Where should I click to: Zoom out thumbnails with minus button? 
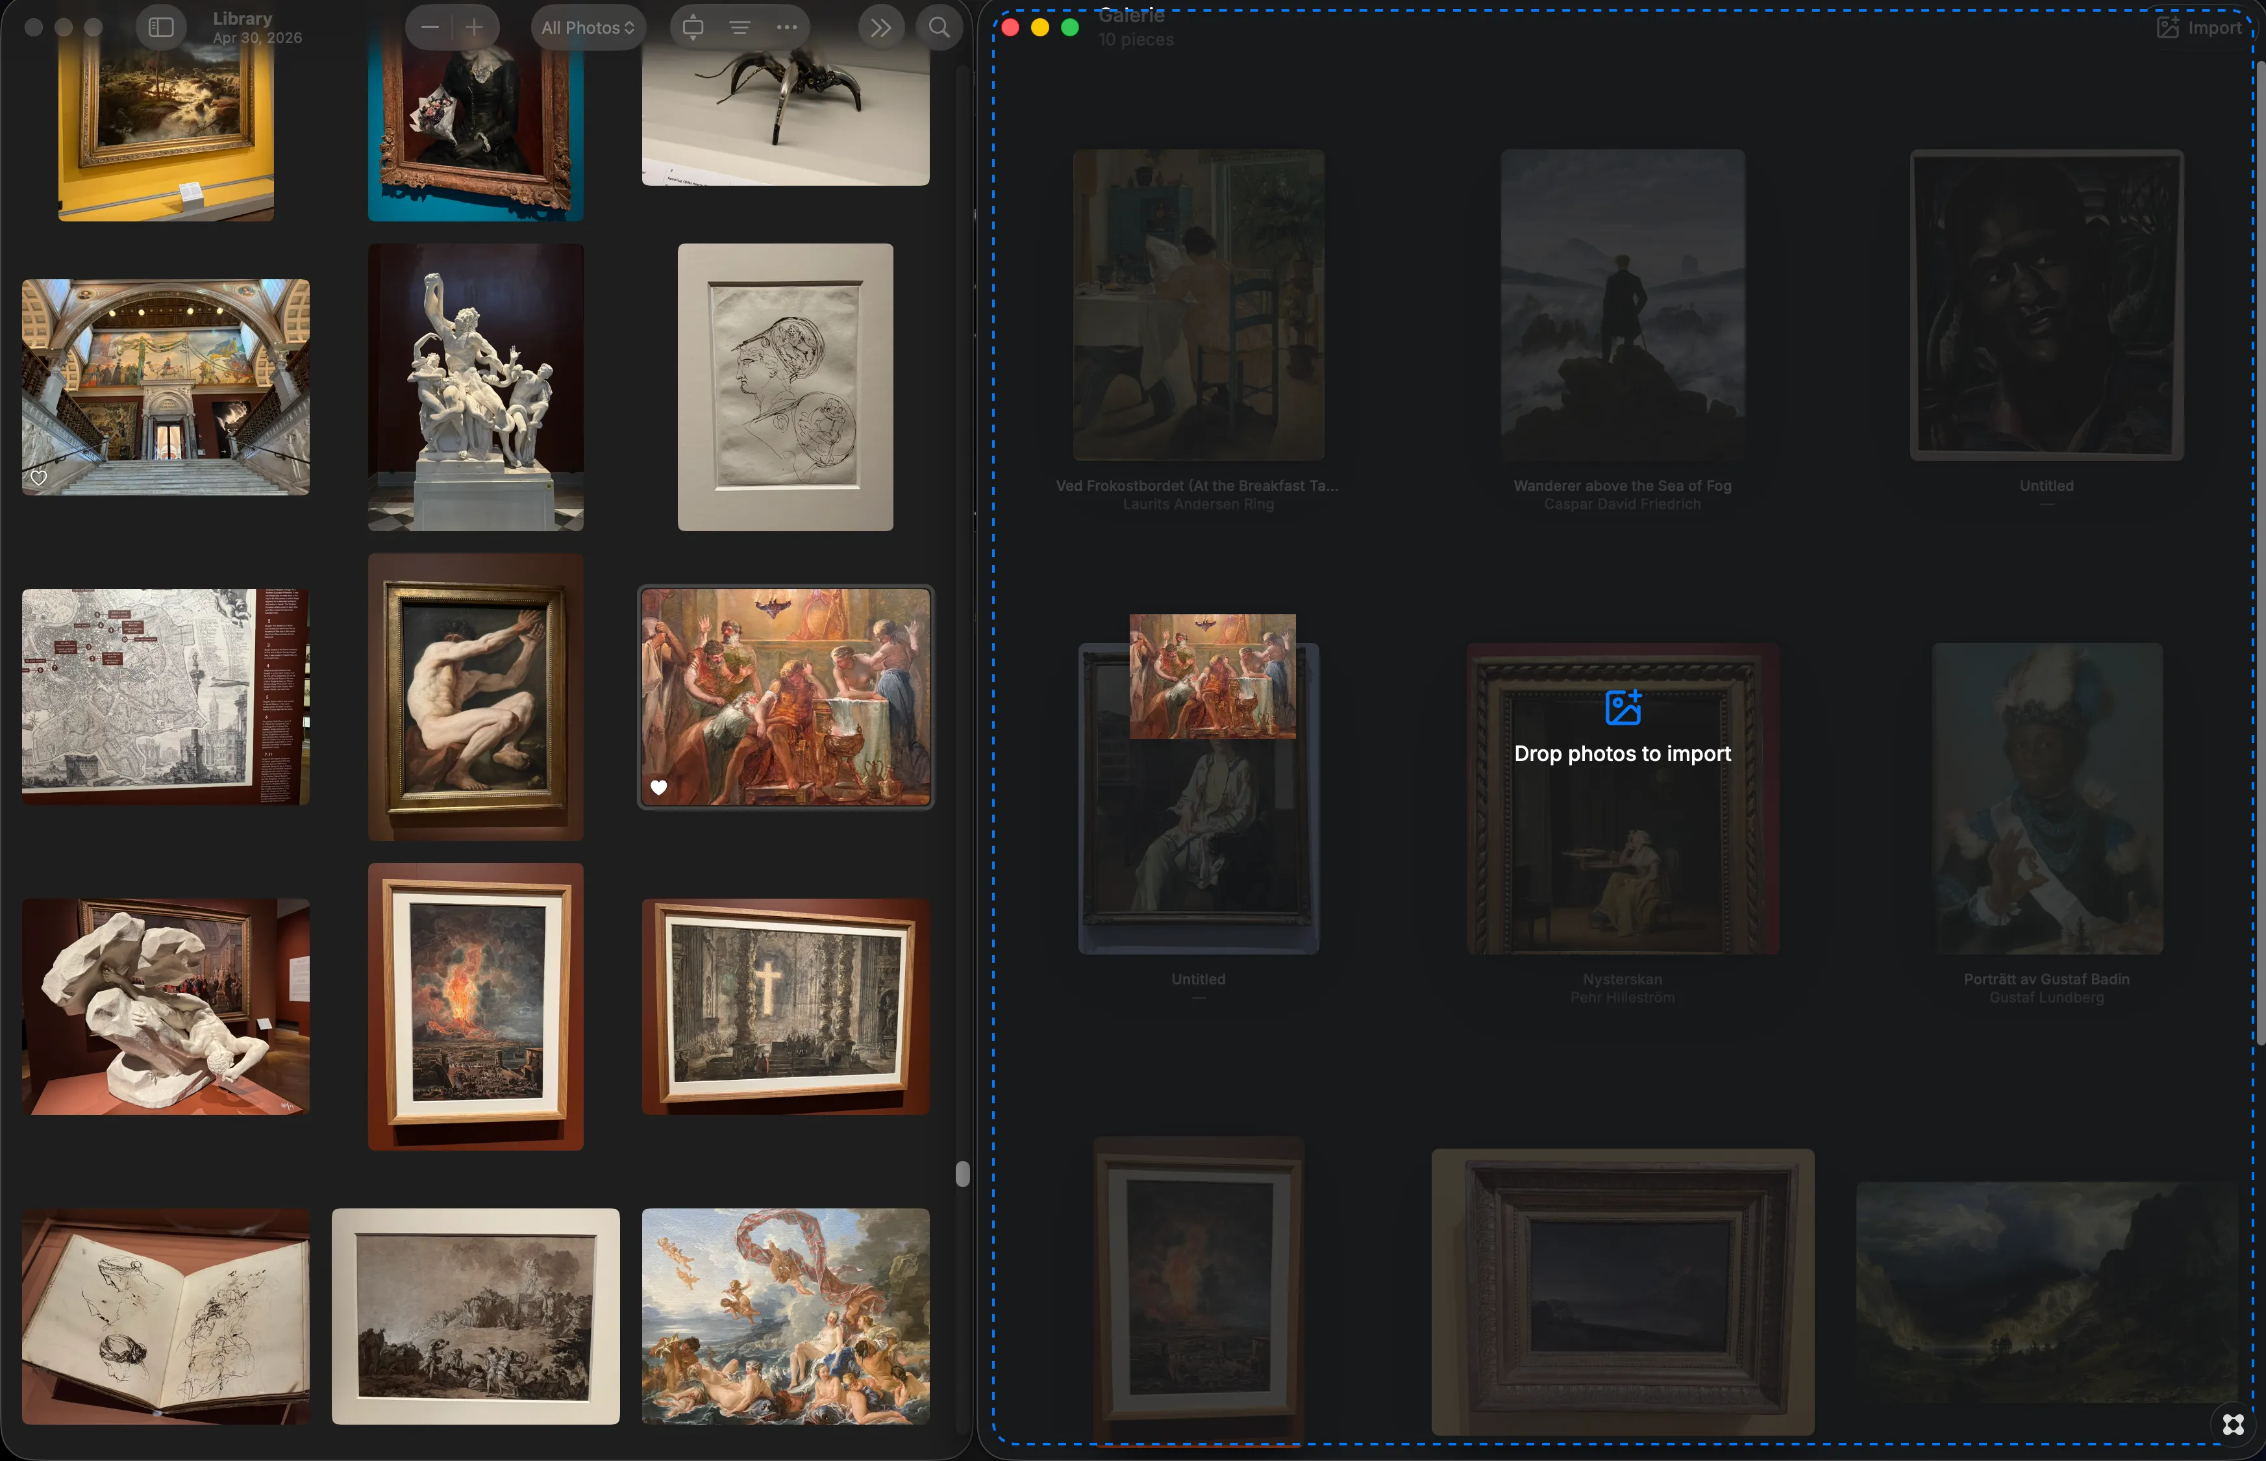pos(430,27)
